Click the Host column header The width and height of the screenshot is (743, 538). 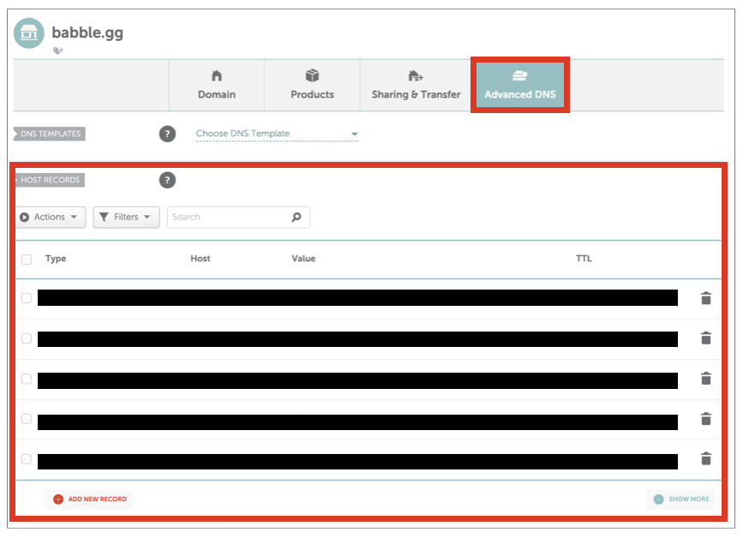coord(201,259)
